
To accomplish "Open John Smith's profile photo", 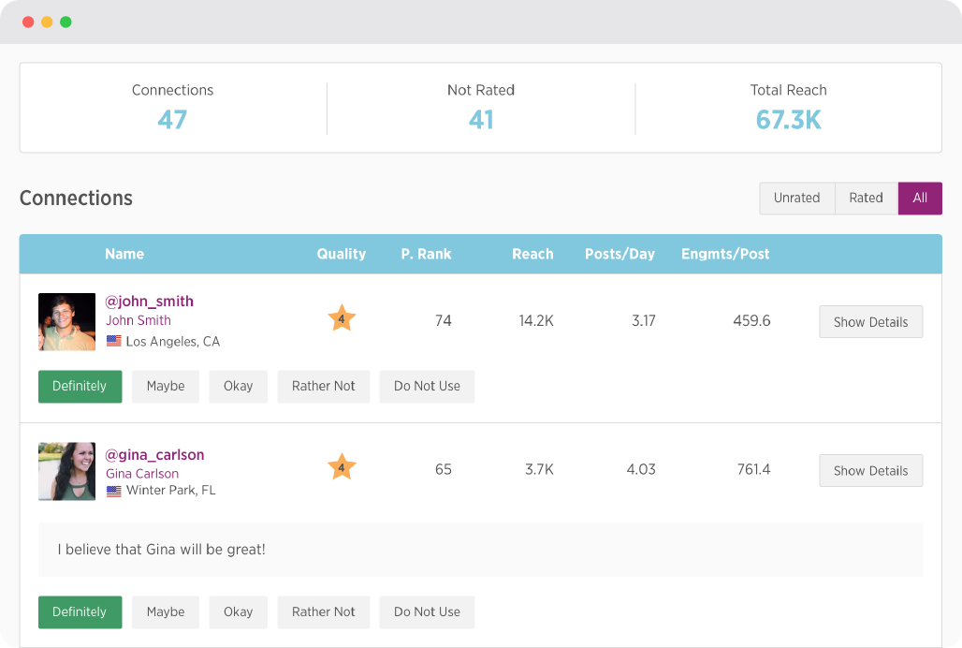I will pyautogui.click(x=66, y=321).
